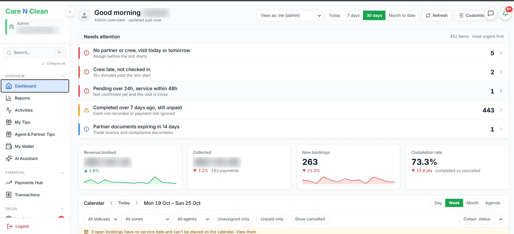The image size is (514, 234).
Task: Open arrow for Completed, still unpaid row
Action: tap(501, 110)
